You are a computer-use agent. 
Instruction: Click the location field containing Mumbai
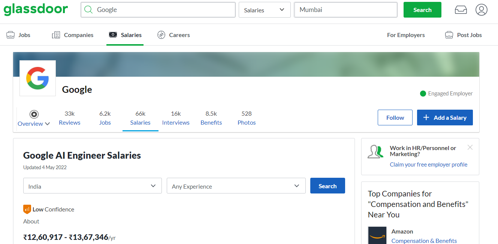tap(345, 10)
